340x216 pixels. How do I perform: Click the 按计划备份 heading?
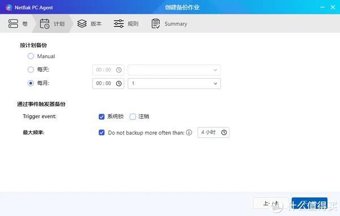pos(33,45)
